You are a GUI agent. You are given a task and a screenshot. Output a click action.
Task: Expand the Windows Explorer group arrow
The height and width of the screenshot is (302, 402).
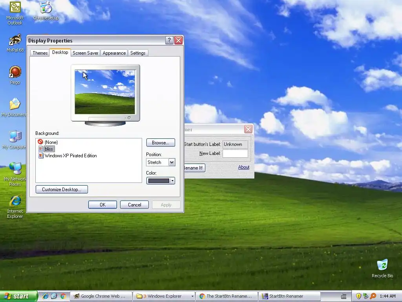pyautogui.click(x=192, y=296)
